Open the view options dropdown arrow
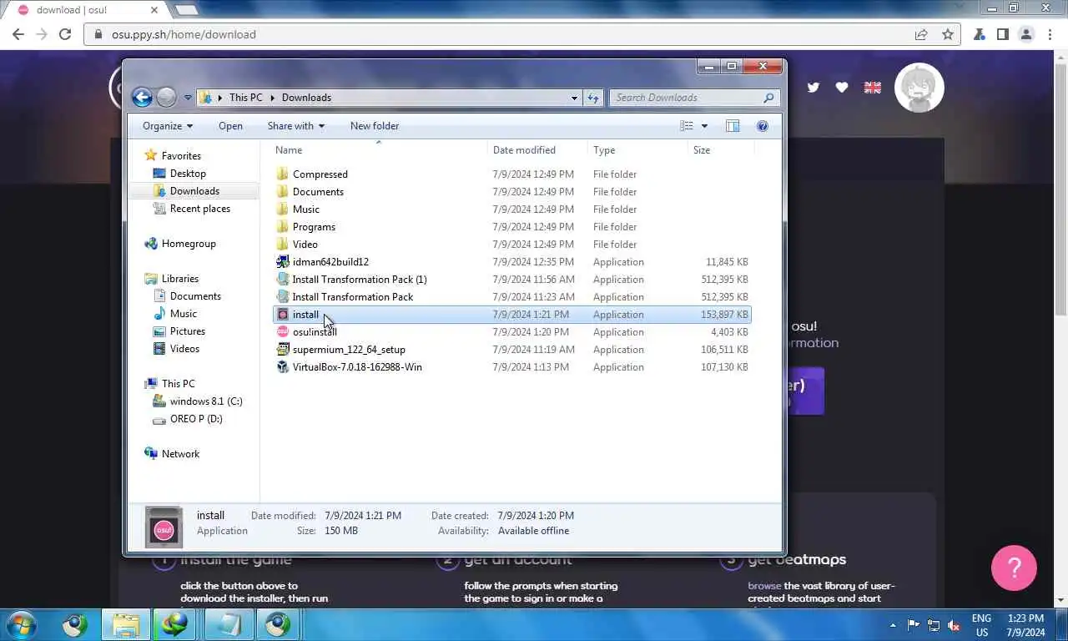1068x641 pixels. click(704, 126)
